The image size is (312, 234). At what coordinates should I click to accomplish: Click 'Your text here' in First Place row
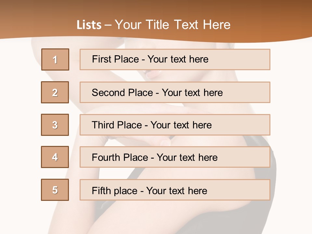[178, 59]
